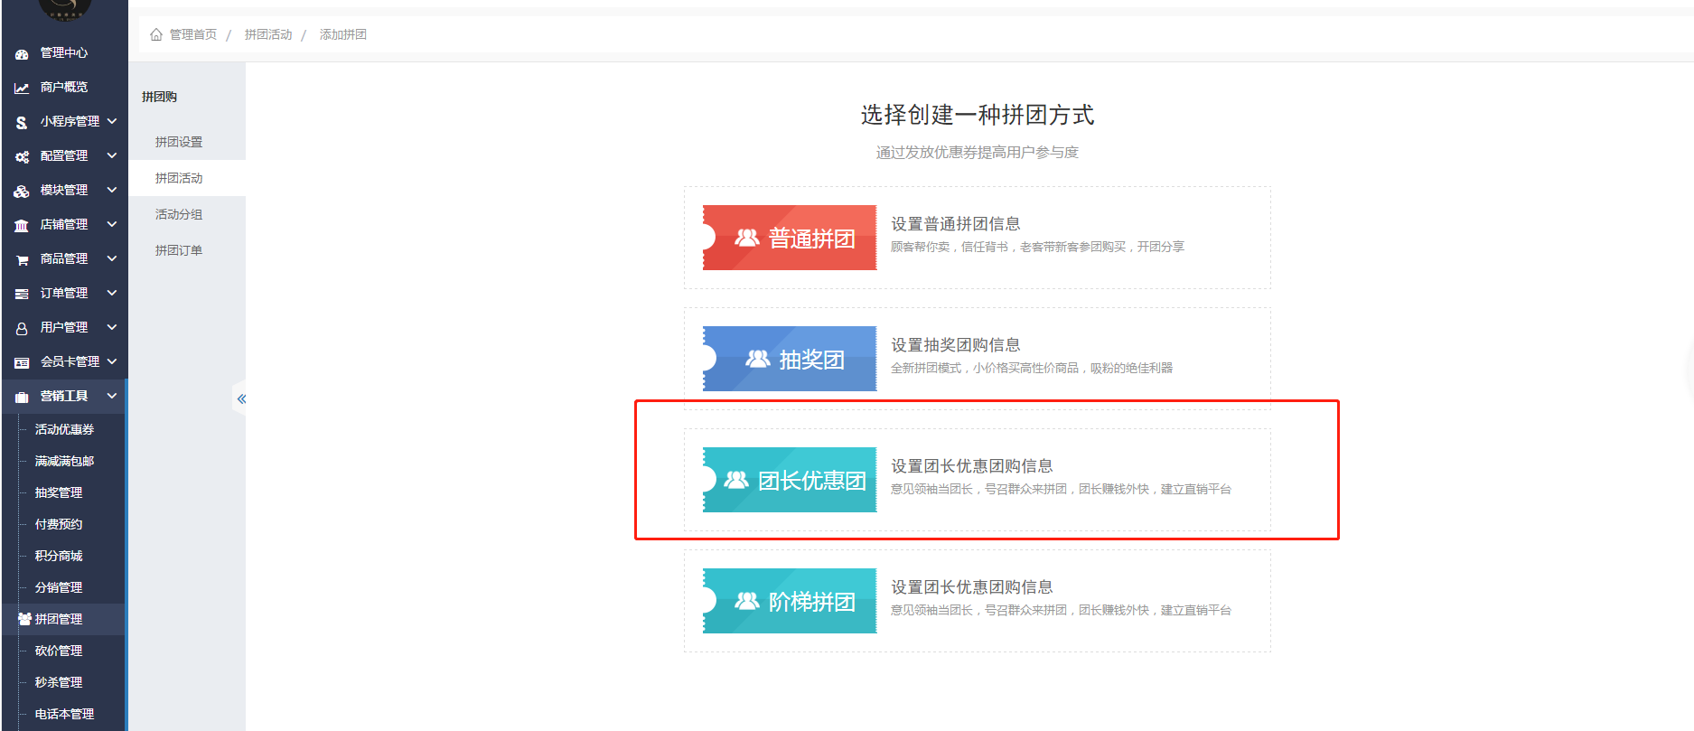Viewport: 1694px width, 731px height.
Task: Open 分销管理 in sidebar
Action: click(x=59, y=587)
